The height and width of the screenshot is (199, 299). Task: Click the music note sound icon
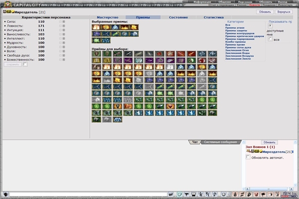(214, 195)
